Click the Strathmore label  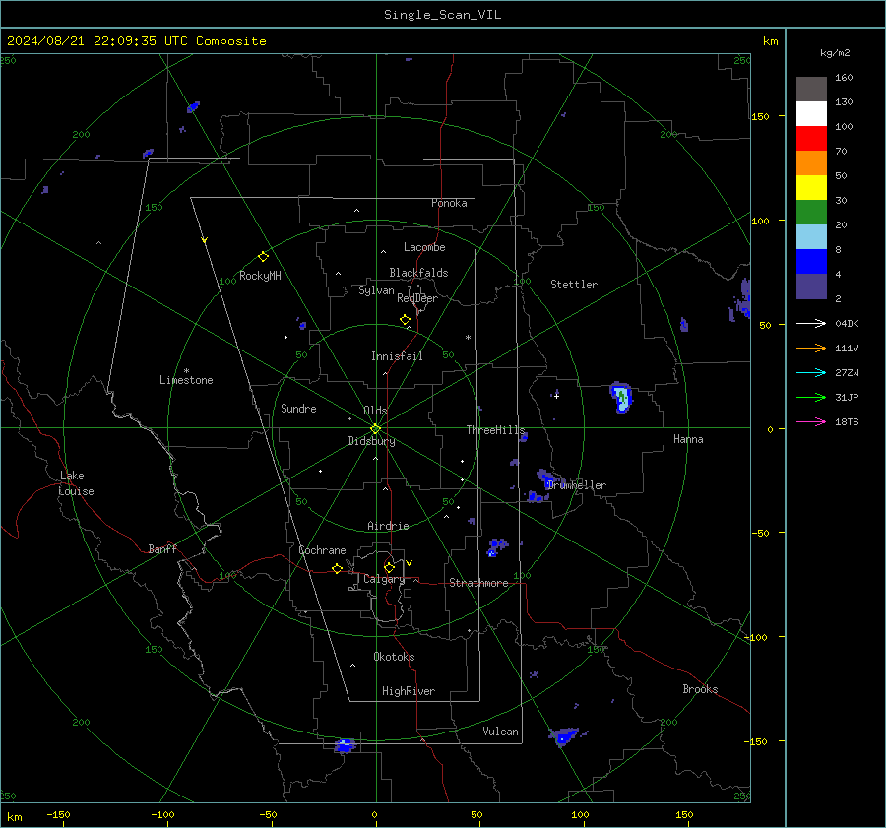click(x=478, y=583)
